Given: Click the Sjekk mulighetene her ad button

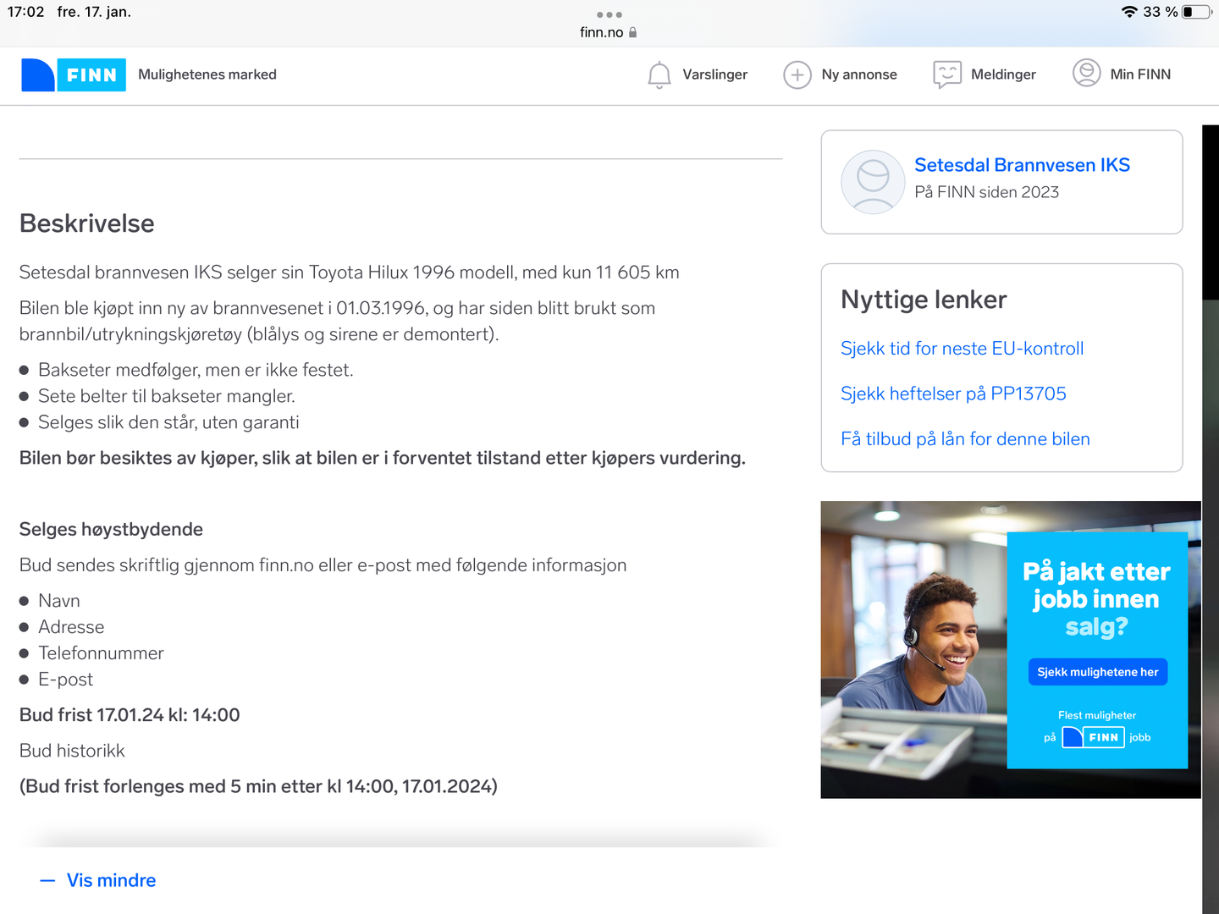Looking at the screenshot, I should point(1098,672).
